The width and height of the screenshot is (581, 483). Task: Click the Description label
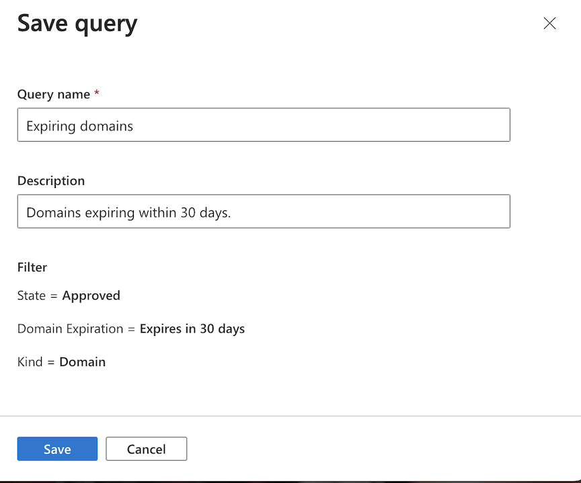pyautogui.click(x=51, y=181)
